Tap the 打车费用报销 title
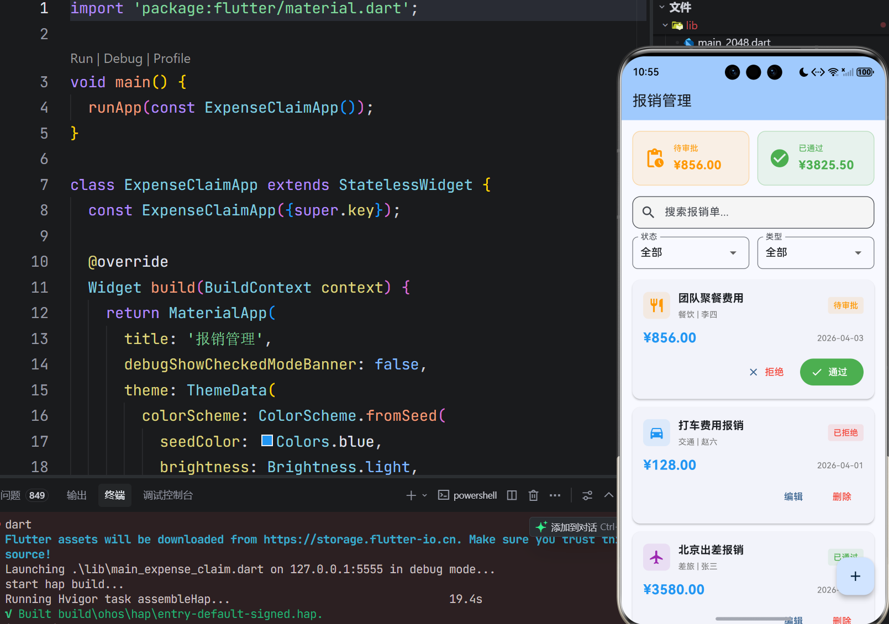 pos(711,425)
